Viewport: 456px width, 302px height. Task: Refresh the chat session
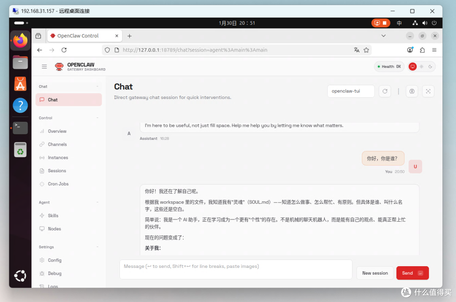pos(385,91)
